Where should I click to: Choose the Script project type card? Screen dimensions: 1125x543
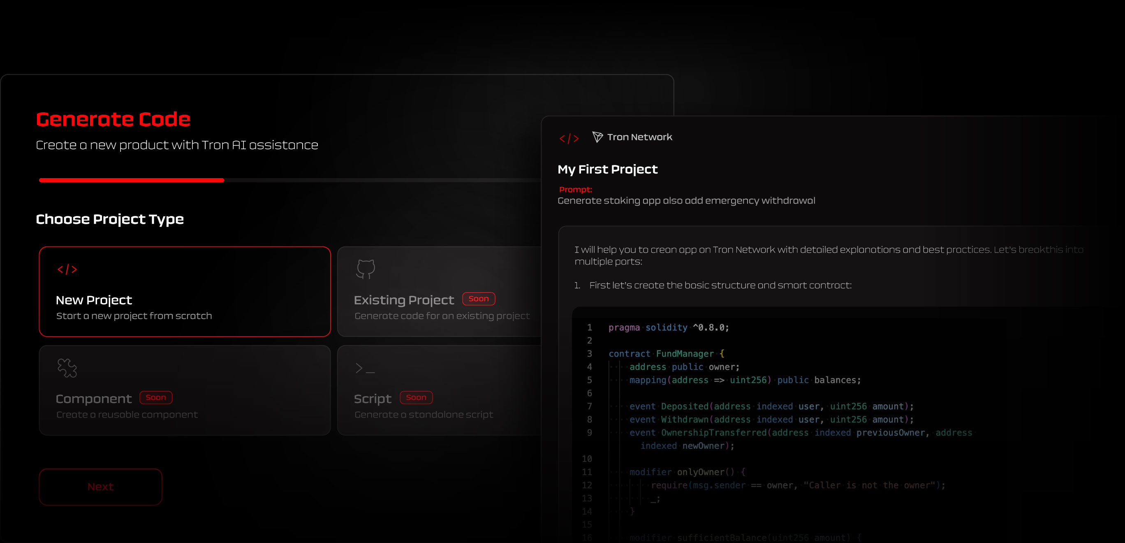tap(439, 390)
